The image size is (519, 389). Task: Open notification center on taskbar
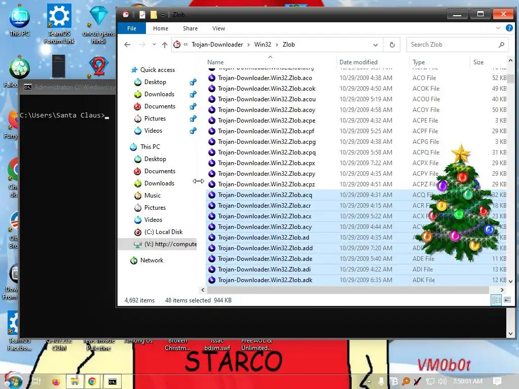pyautogui.click(x=497, y=381)
